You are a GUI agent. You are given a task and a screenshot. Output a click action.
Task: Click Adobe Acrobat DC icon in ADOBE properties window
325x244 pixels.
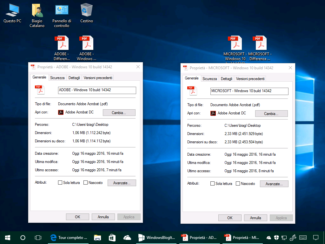(61, 112)
